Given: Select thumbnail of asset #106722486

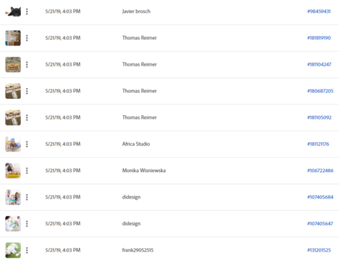Looking at the screenshot, I should (x=13, y=171).
